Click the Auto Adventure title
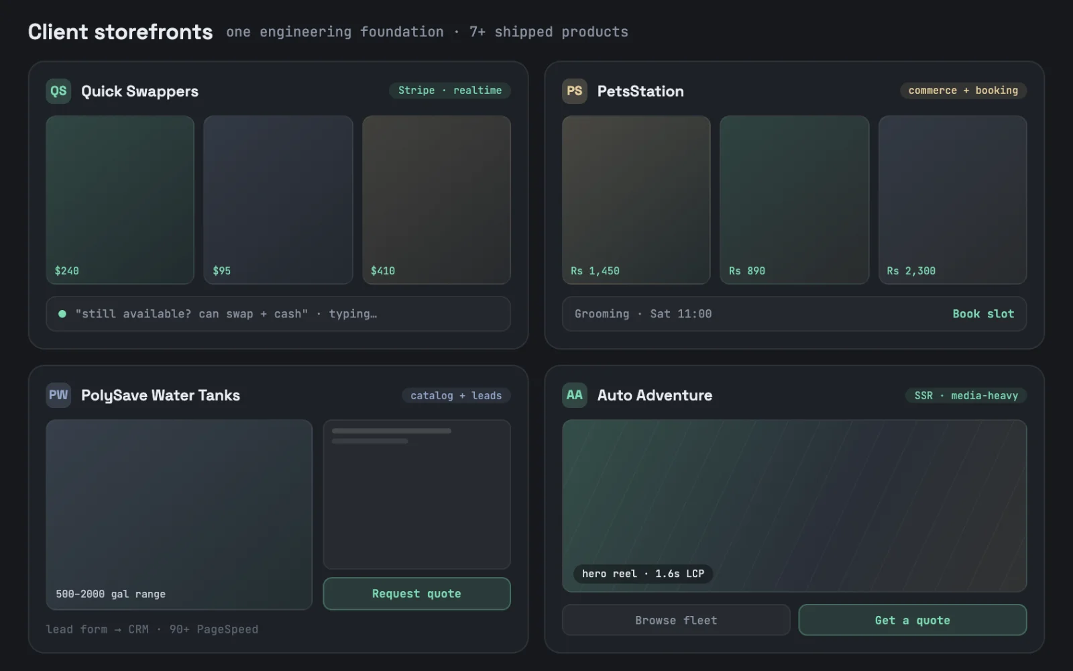The width and height of the screenshot is (1073, 671). (655, 395)
